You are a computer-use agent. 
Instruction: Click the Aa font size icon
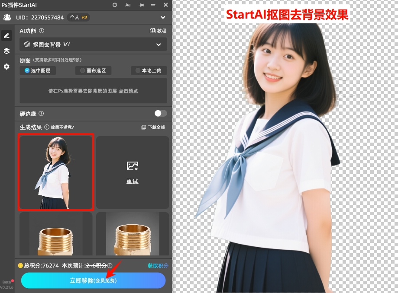(x=127, y=5)
